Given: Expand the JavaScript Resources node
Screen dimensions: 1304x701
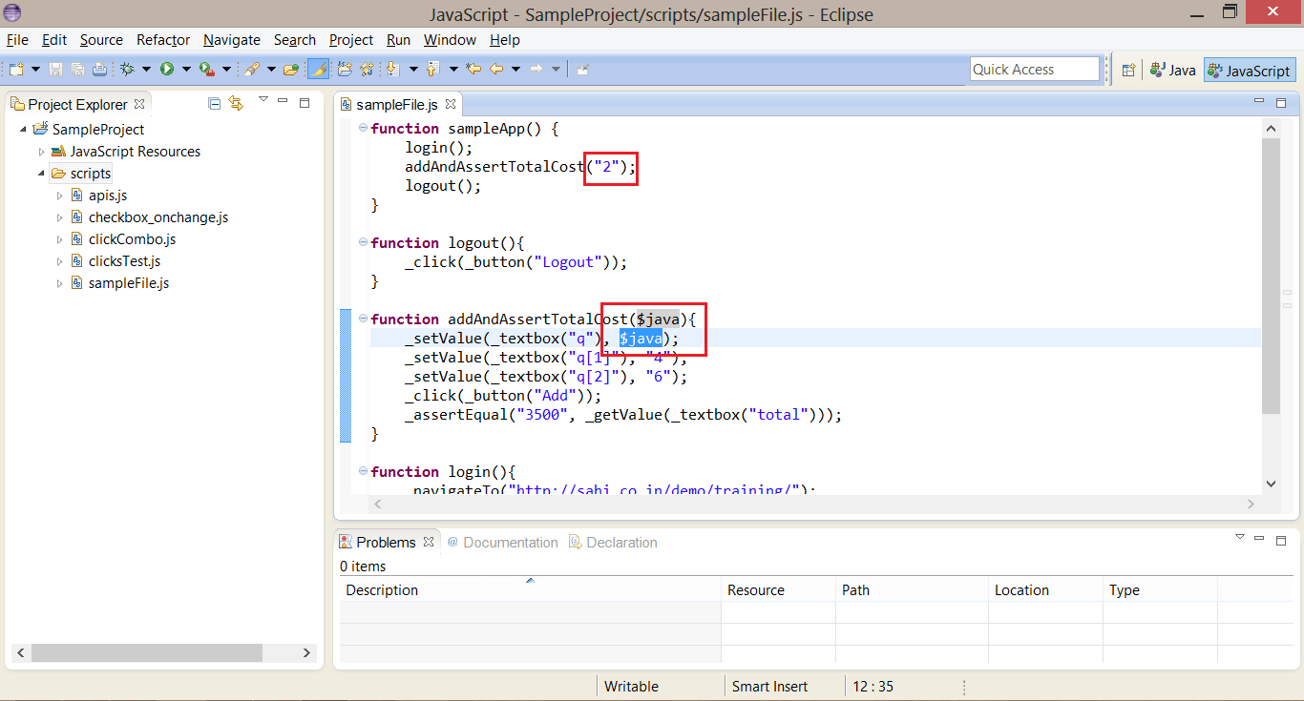Looking at the screenshot, I should 40,151.
